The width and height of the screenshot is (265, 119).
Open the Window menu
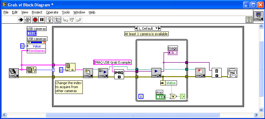pyautogui.click(x=79, y=12)
